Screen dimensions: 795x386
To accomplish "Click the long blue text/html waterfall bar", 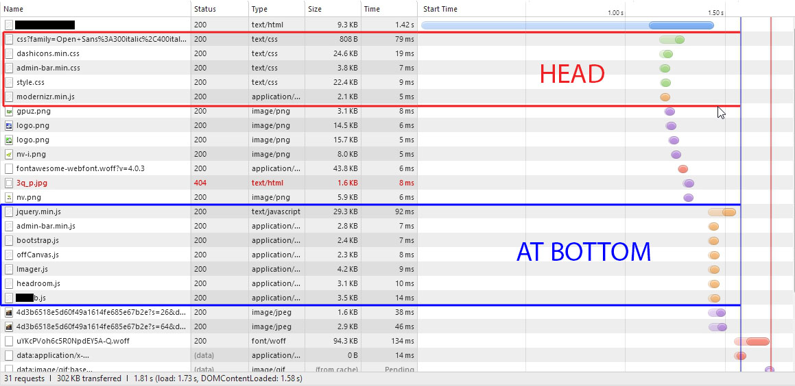I will click(x=568, y=25).
